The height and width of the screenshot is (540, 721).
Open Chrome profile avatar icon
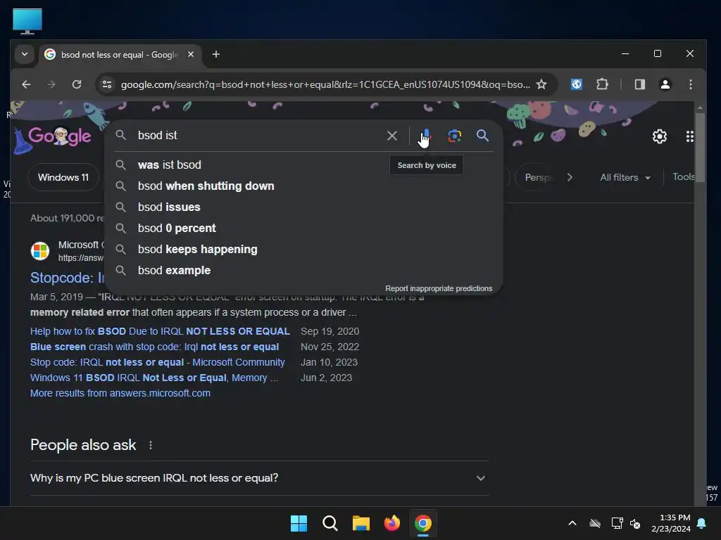coord(665,84)
